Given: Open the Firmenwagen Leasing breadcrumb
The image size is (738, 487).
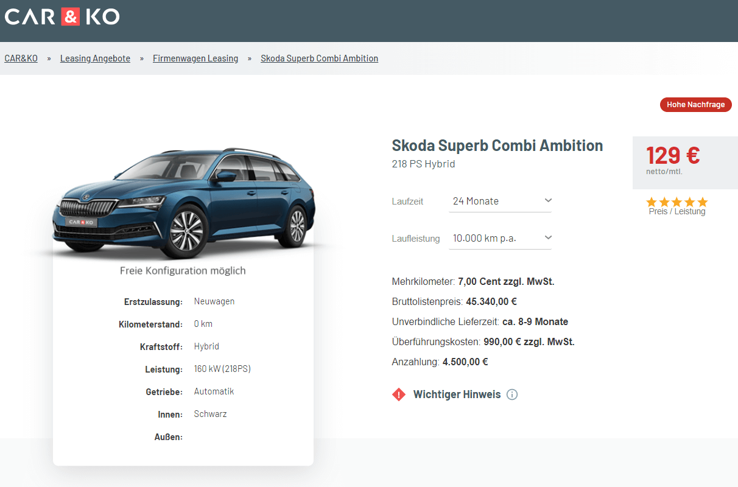Looking at the screenshot, I should point(195,58).
